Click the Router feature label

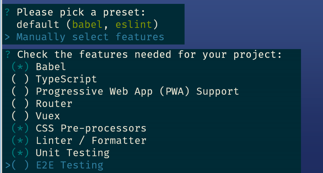tap(54, 104)
